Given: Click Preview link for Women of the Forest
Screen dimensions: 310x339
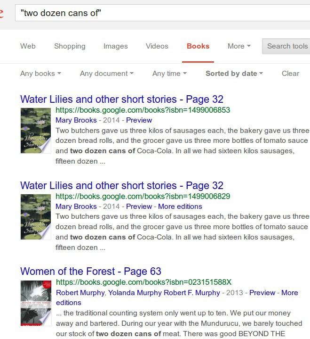Looking at the screenshot, I should tap(262, 293).
